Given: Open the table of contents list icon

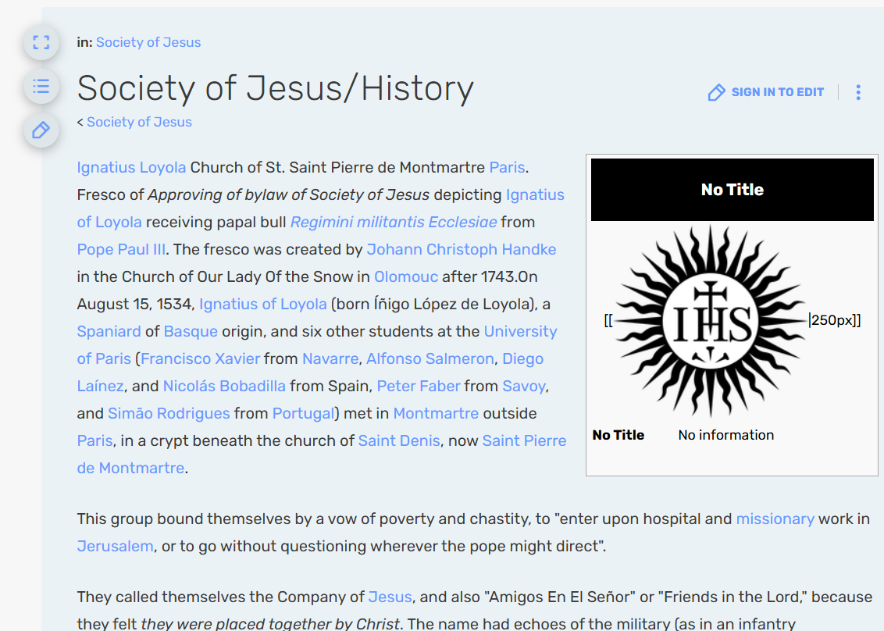Looking at the screenshot, I should (41, 86).
